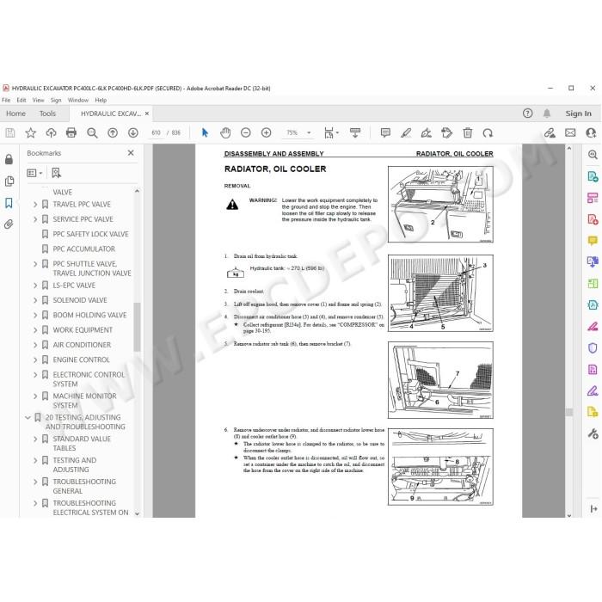Open More Tools wrench icon
602x602 pixels.
point(593,434)
